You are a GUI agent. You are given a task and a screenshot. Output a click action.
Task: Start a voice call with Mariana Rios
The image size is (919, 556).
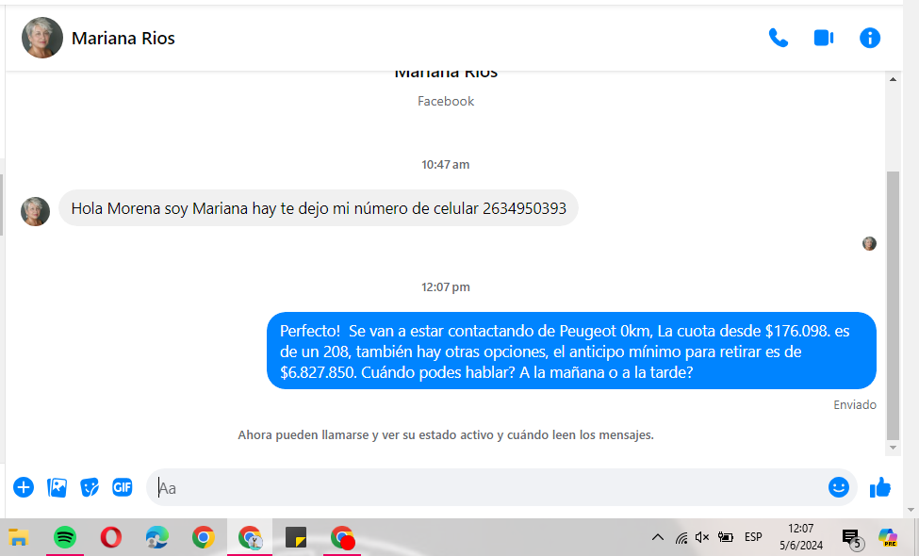pos(778,38)
